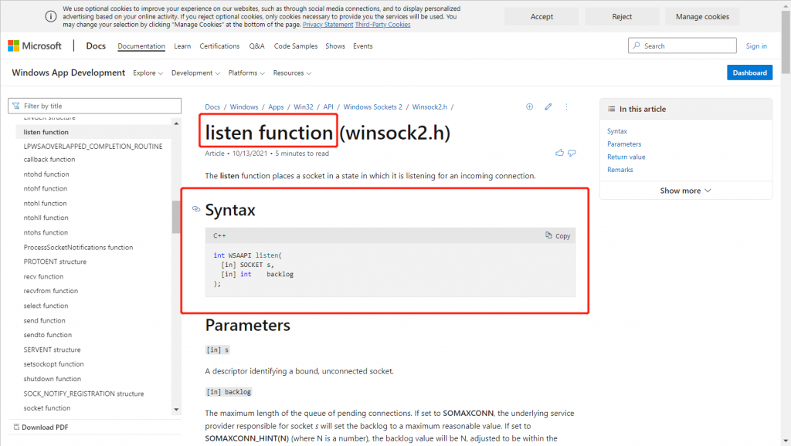791x446 pixels.
Task: Open SOCK_NOTIFY_REGISTRATION structure entry
Action: (x=83, y=393)
